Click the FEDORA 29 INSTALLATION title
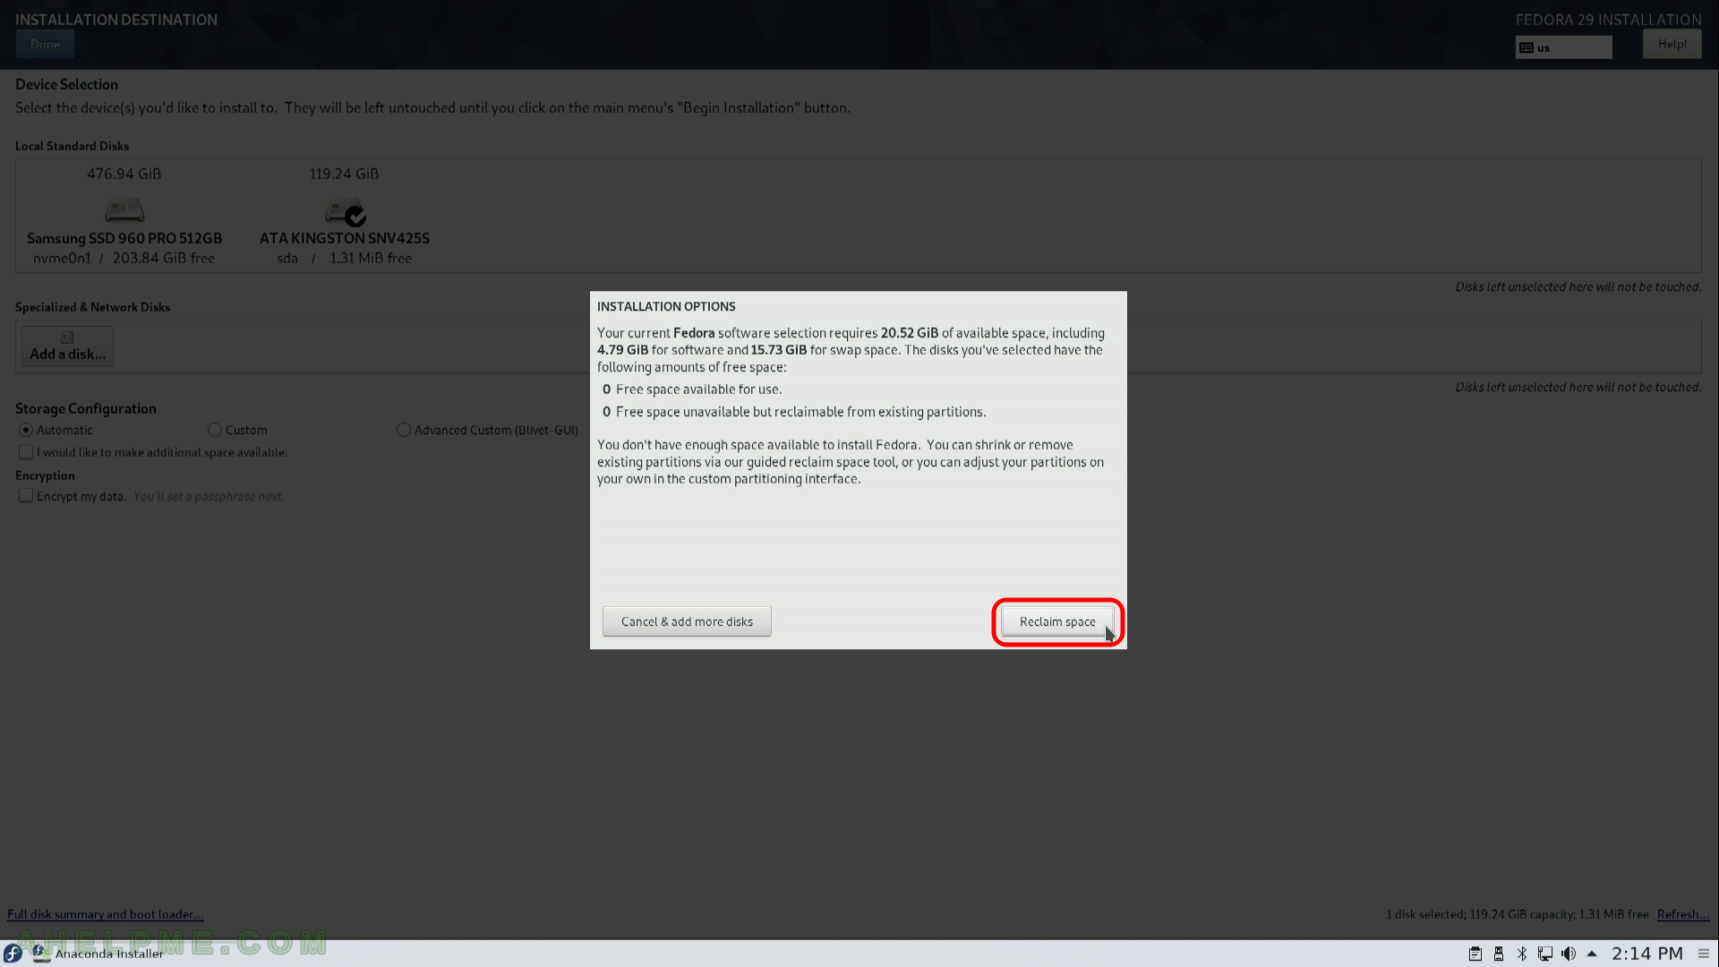 tap(1609, 20)
